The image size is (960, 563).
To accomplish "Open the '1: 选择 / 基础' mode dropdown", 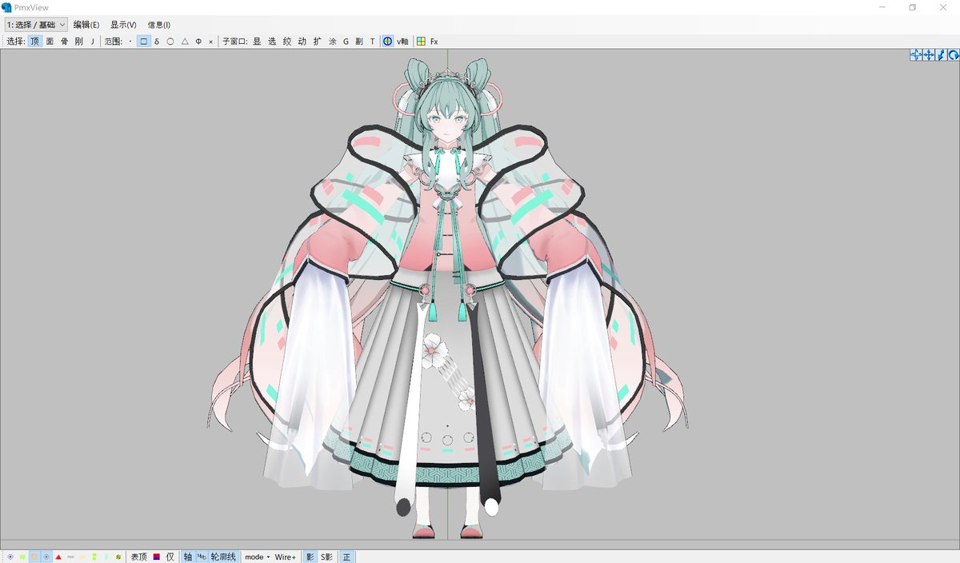I will (36, 25).
